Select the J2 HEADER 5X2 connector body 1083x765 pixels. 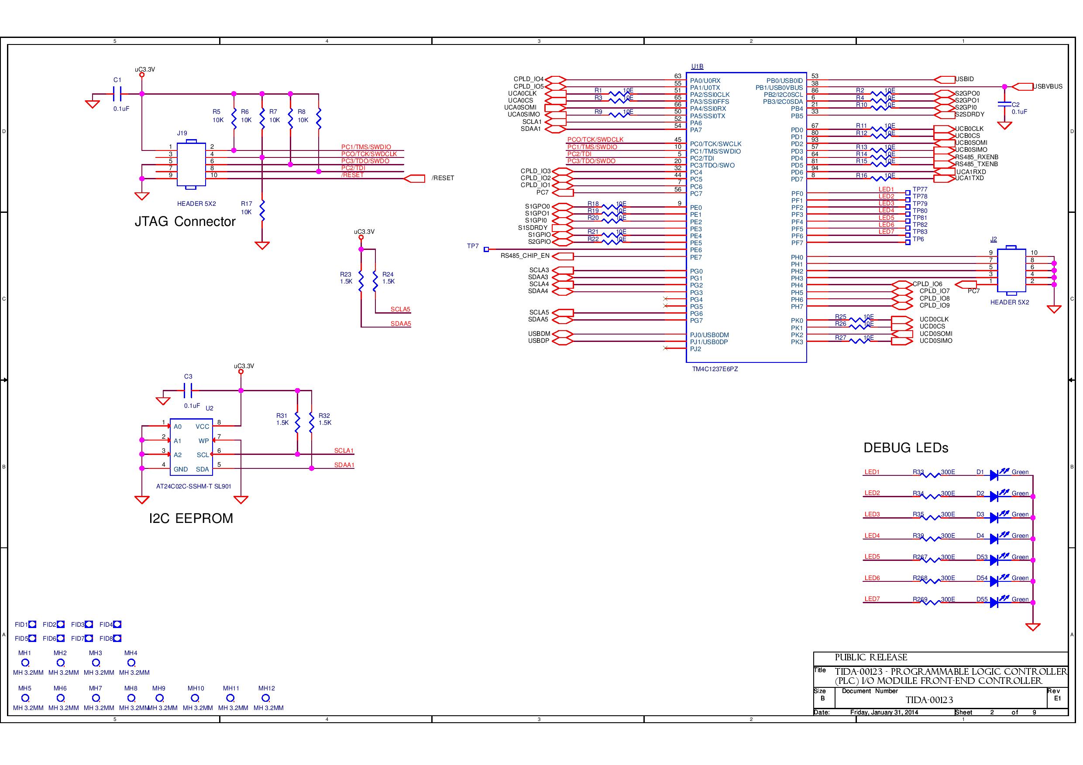tap(1012, 270)
